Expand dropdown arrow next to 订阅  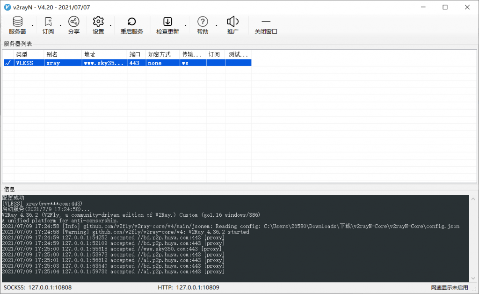coord(60,25)
